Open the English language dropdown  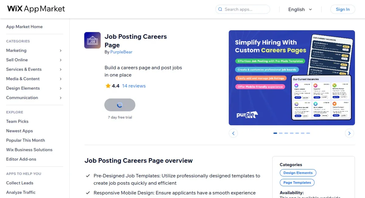300,9
